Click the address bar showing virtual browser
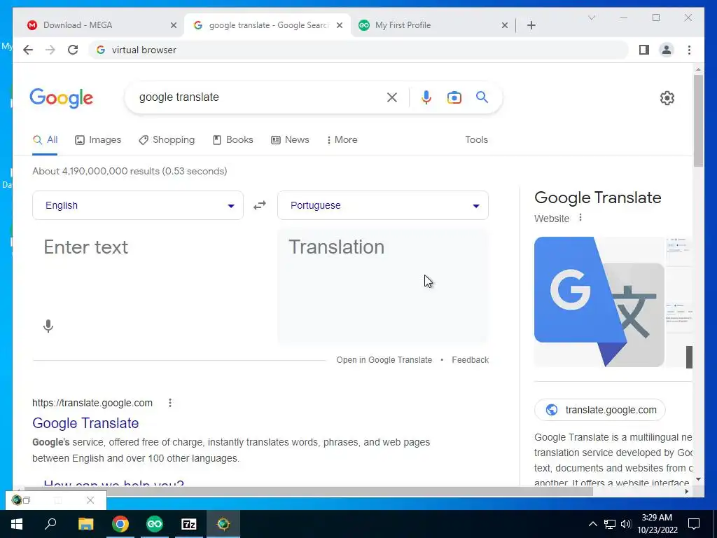 358,50
